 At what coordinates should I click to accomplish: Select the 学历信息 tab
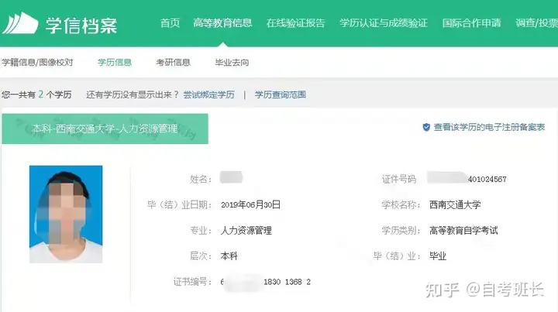(x=115, y=63)
